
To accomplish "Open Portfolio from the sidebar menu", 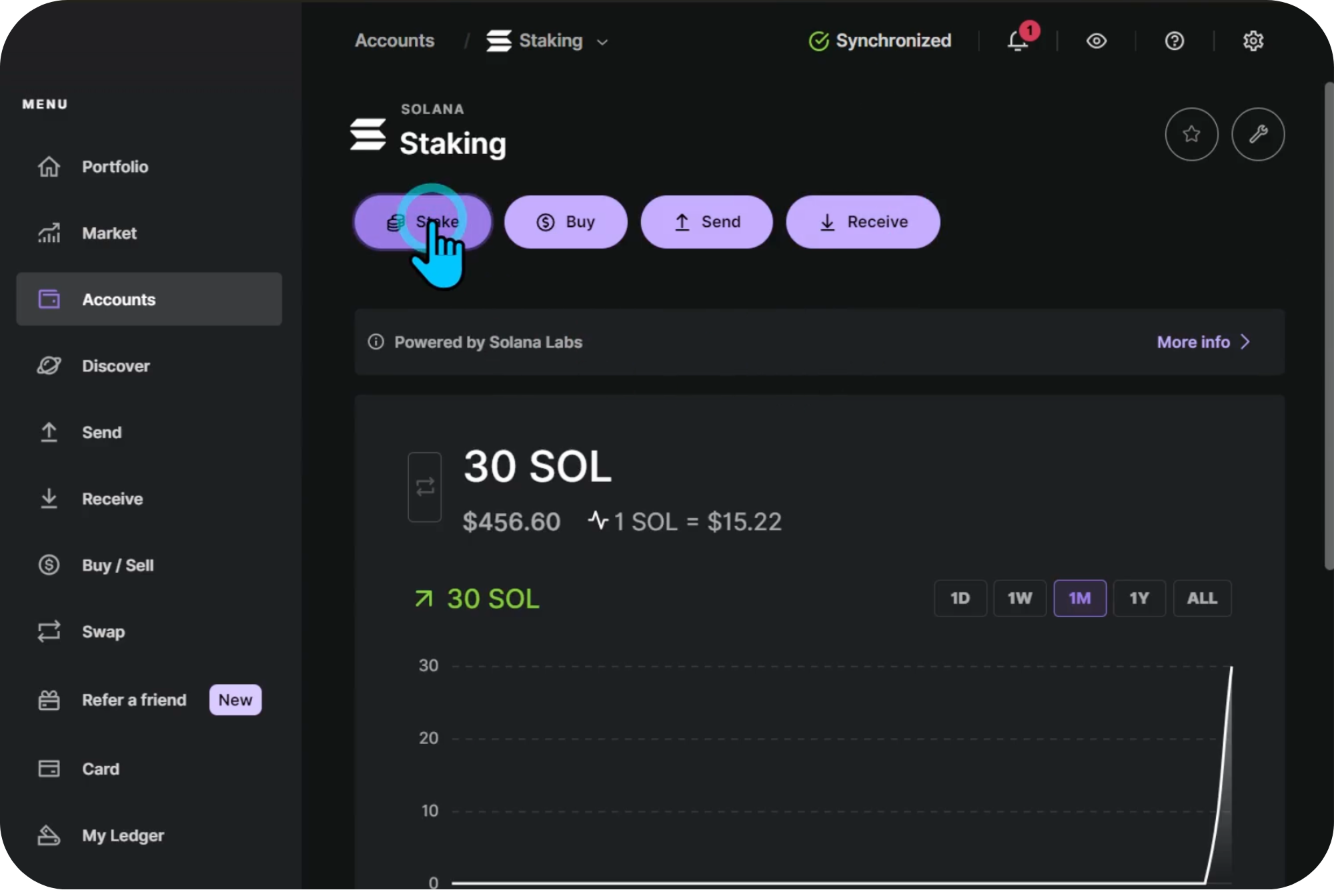I will point(115,167).
